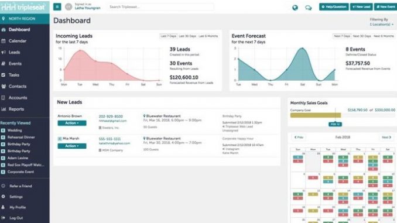Click phone number 555-555-1111
The width and height of the screenshot is (397, 223).
(x=109, y=139)
